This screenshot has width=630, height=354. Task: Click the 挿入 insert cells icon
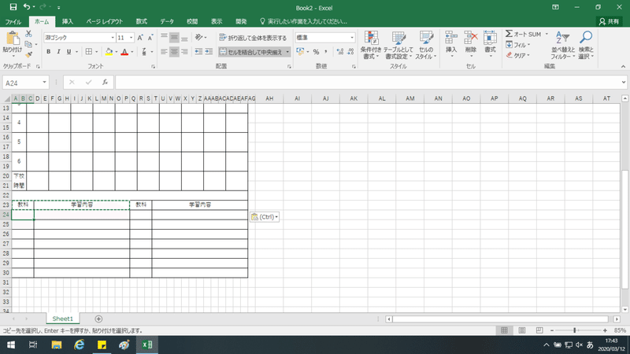[x=451, y=38]
